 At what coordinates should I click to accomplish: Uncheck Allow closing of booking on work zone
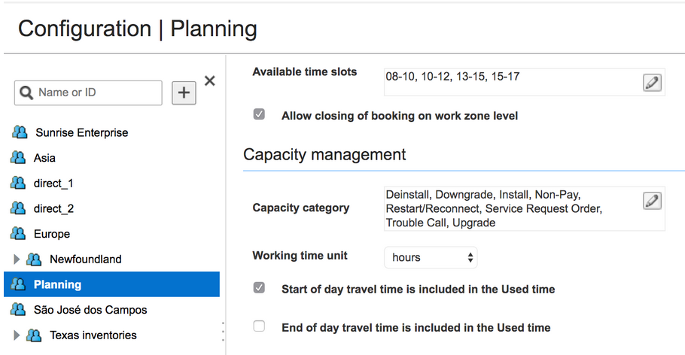[259, 115]
